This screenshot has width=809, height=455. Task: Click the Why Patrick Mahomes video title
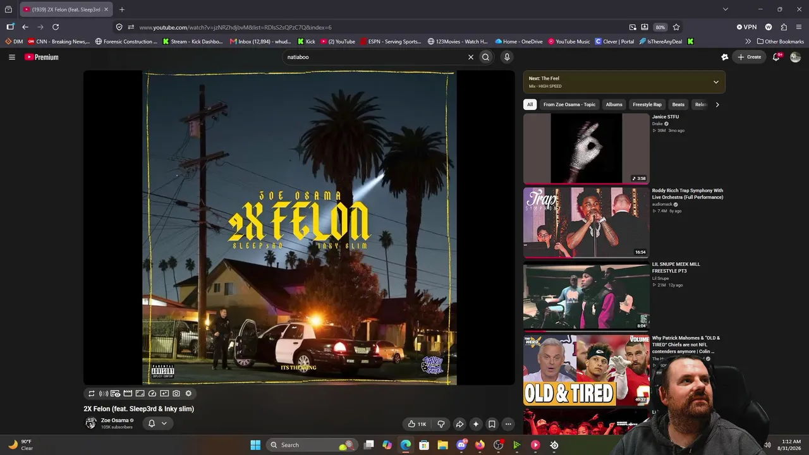pyautogui.click(x=686, y=344)
